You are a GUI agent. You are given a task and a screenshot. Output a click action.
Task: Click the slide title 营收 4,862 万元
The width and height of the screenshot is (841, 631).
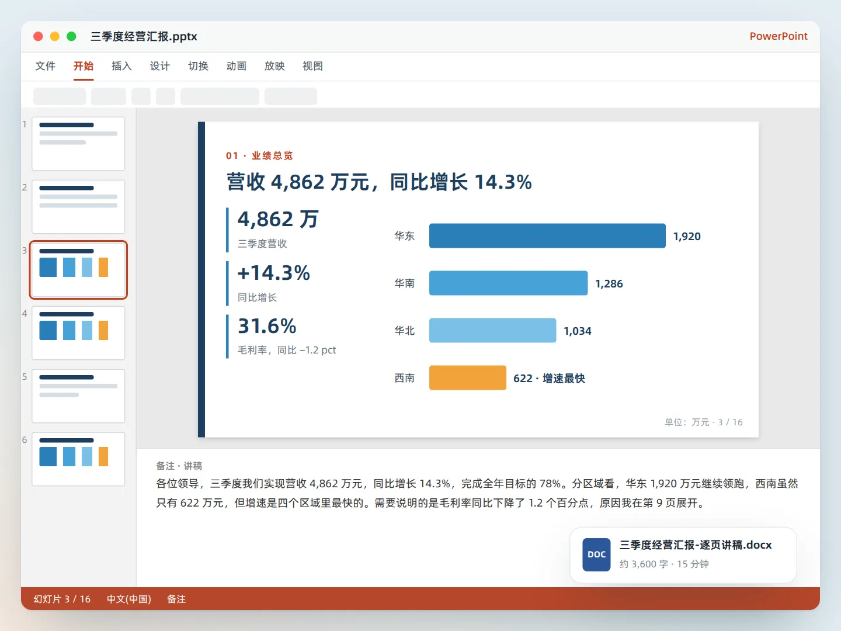tap(379, 182)
